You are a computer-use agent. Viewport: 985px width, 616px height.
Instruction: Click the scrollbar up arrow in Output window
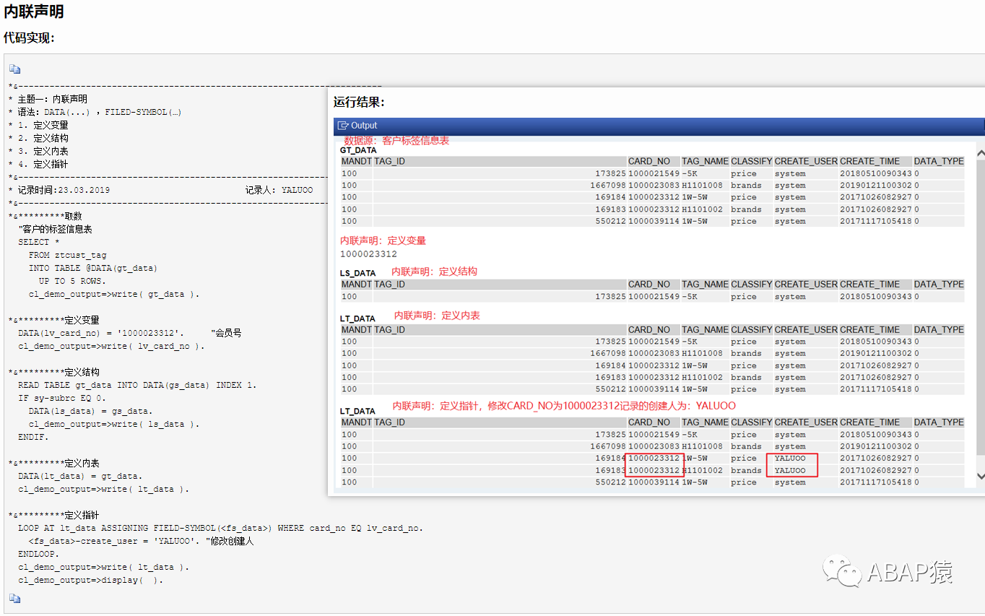[x=980, y=155]
